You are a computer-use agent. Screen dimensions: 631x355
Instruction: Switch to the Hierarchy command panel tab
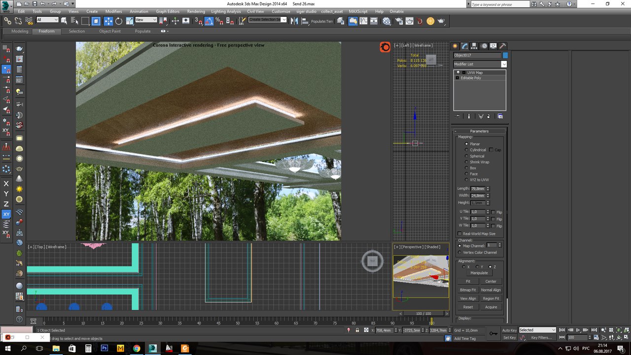(474, 46)
